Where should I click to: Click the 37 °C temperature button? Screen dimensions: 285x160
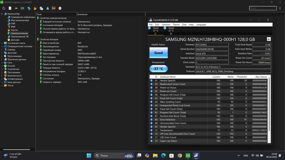coord(158,69)
